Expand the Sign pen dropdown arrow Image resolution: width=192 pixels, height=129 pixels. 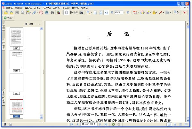164,12
